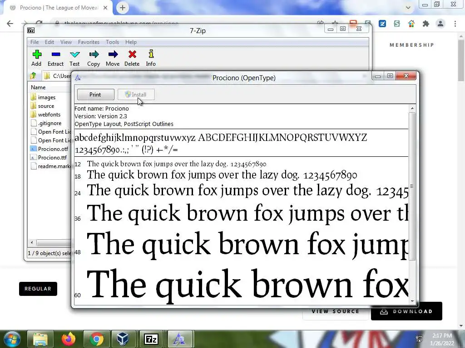Open Info in the 7-Zip toolbar

click(x=151, y=58)
